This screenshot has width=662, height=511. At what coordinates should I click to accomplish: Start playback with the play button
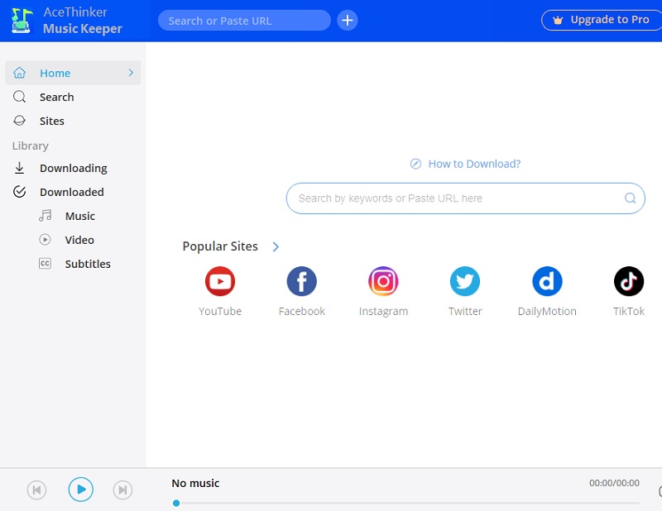point(80,489)
